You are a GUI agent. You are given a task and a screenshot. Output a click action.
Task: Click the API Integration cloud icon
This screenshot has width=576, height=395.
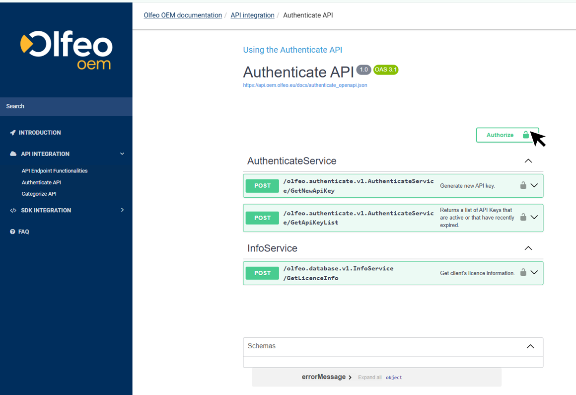[x=13, y=154]
